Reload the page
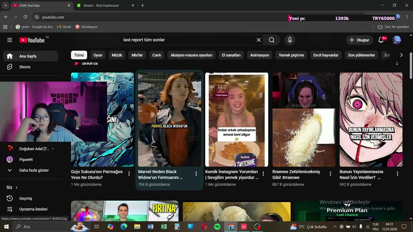The width and height of the screenshot is (413, 232). tap(25, 17)
